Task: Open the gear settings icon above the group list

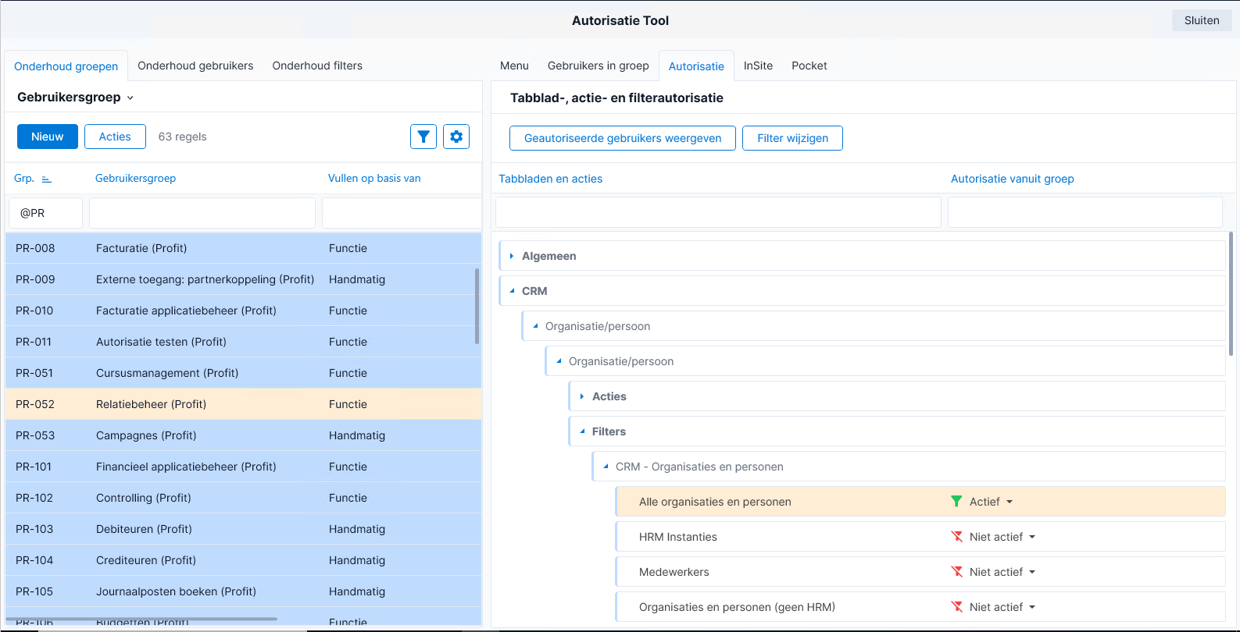Action: [x=456, y=137]
